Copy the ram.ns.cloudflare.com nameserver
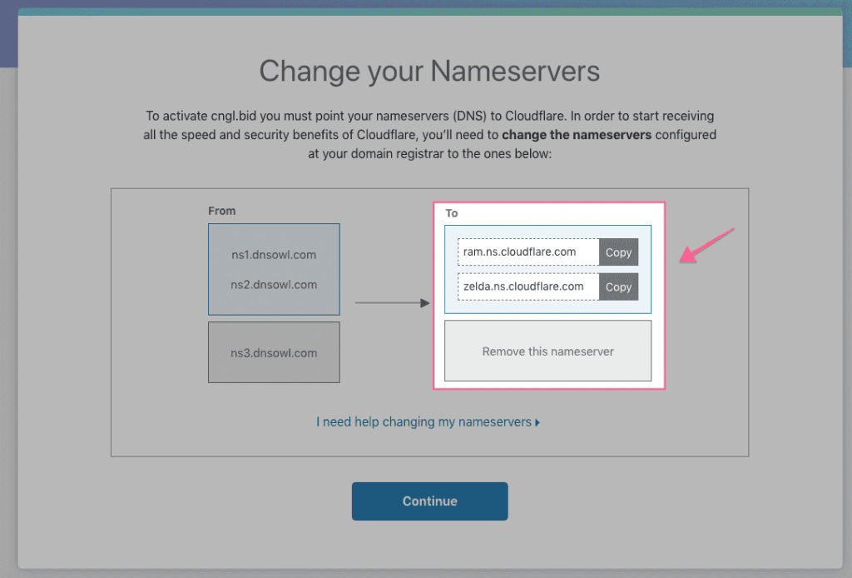The width and height of the screenshot is (852, 578). tap(618, 252)
